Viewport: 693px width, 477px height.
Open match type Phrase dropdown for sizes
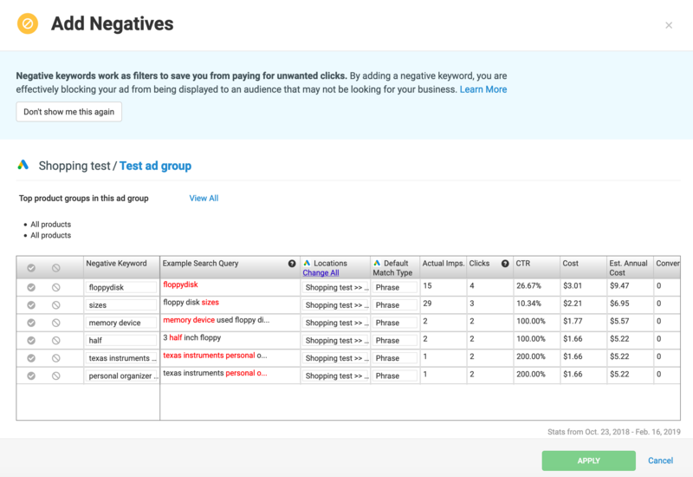click(395, 305)
